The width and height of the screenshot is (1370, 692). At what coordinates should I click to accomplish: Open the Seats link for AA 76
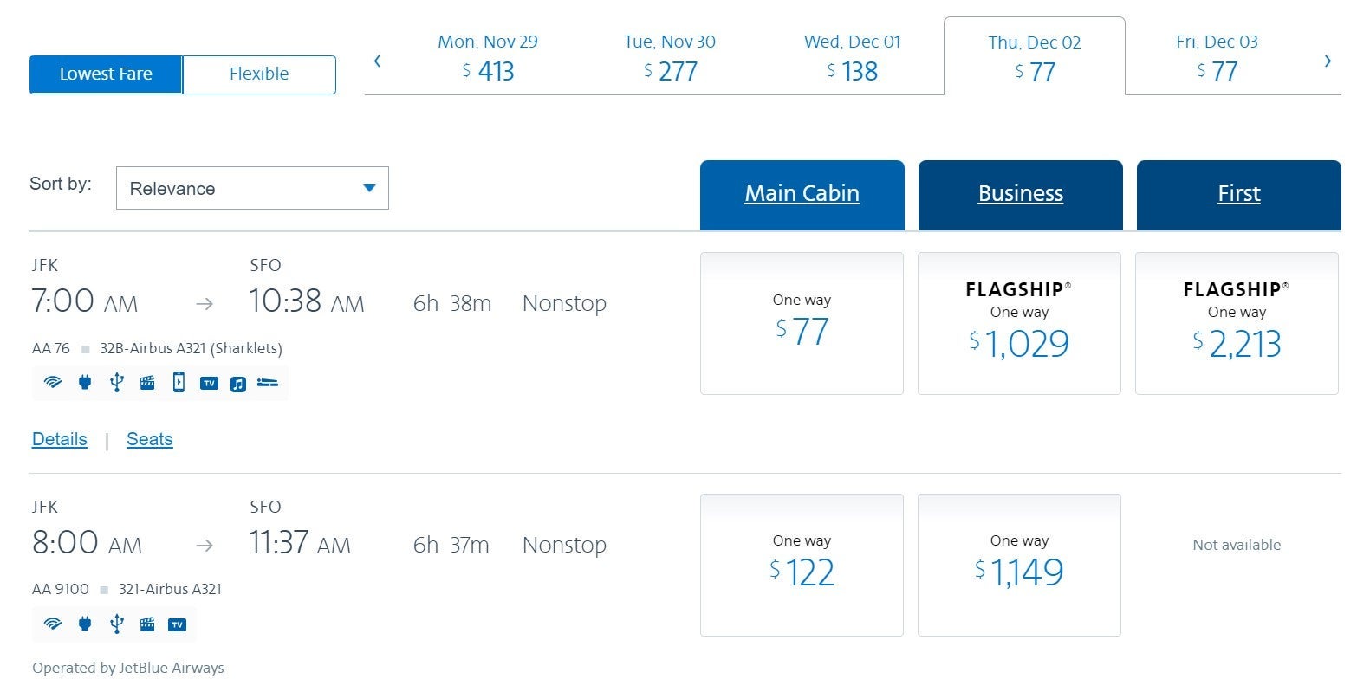tap(150, 439)
